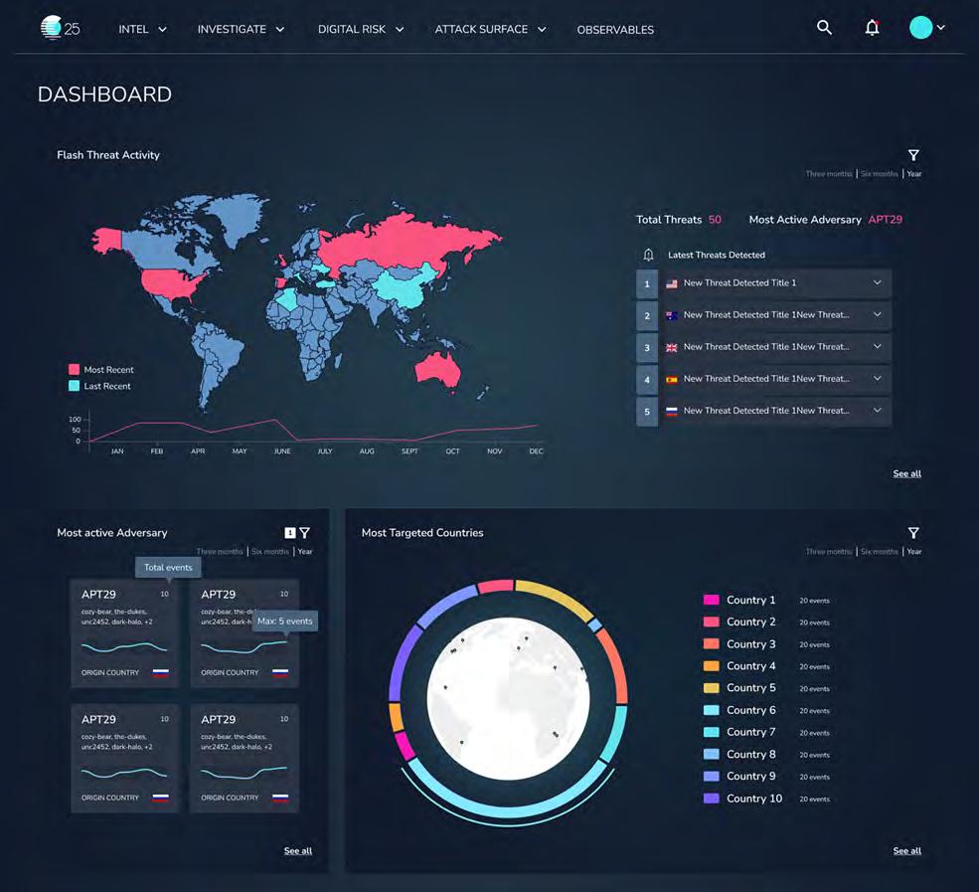Select Year in Most Targeted Countries
The height and width of the screenshot is (892, 979).
point(914,552)
